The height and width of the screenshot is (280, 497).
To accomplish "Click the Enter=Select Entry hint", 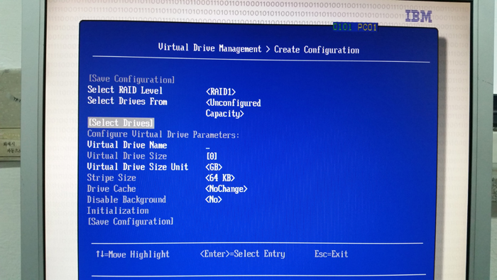I will click(243, 254).
